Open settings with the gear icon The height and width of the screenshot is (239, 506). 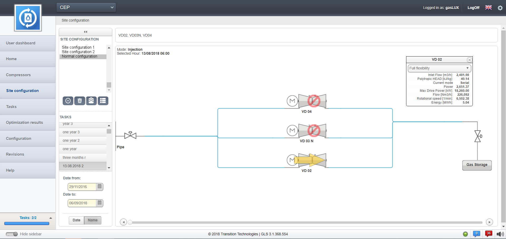point(500,8)
